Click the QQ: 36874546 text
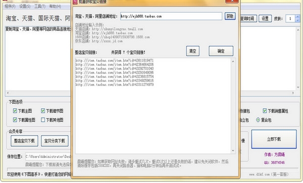This screenshot has width=303, height=183. pos(274,162)
